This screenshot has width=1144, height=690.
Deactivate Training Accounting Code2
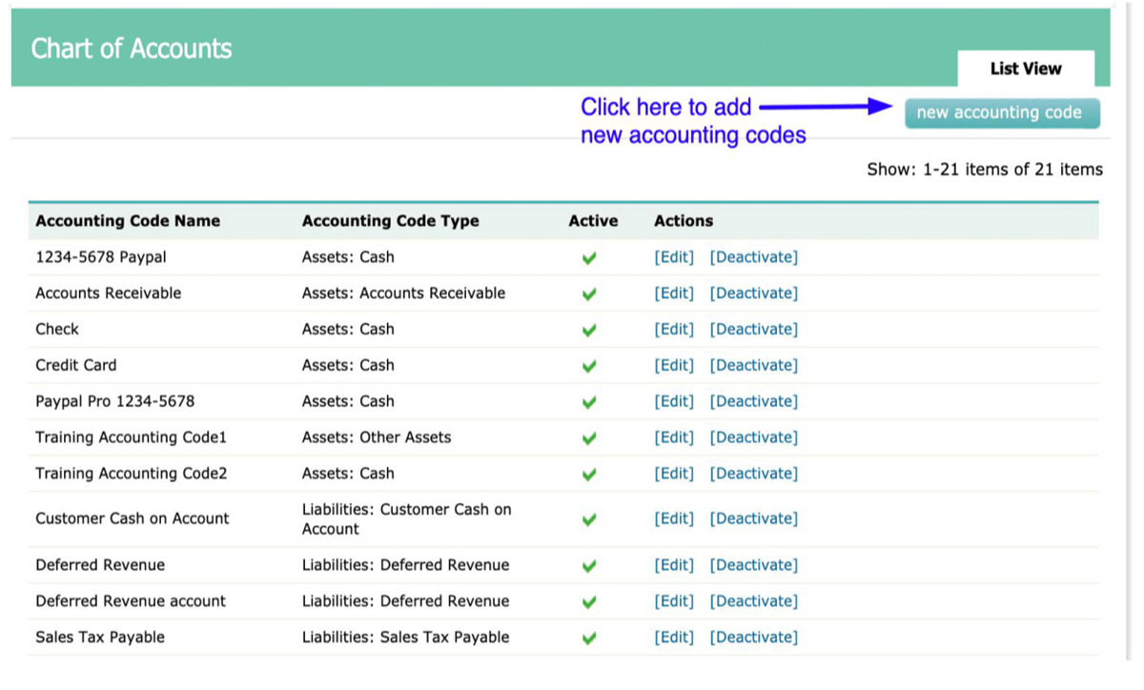[753, 474]
